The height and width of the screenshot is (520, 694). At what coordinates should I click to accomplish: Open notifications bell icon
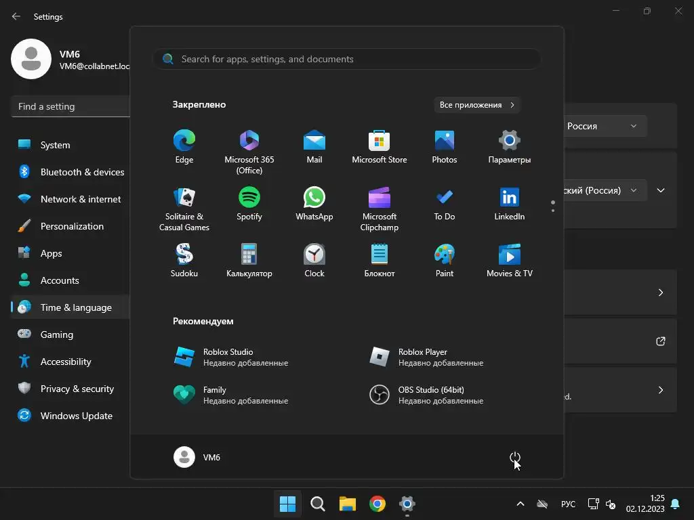click(x=676, y=504)
